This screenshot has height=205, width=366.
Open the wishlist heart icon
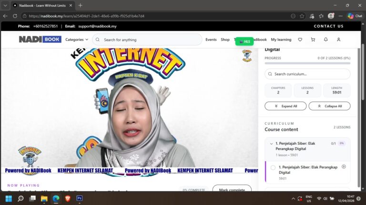pyautogui.click(x=300, y=39)
